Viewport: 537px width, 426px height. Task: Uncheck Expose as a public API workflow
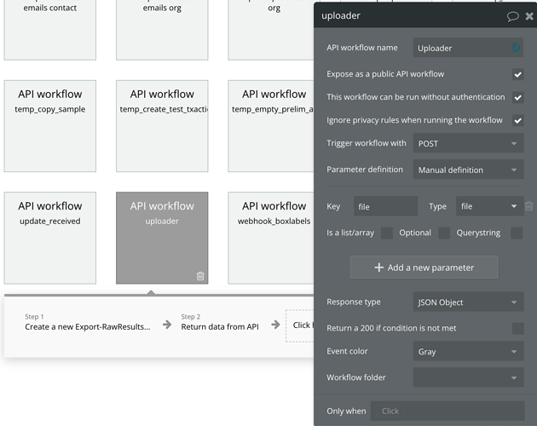(x=518, y=74)
